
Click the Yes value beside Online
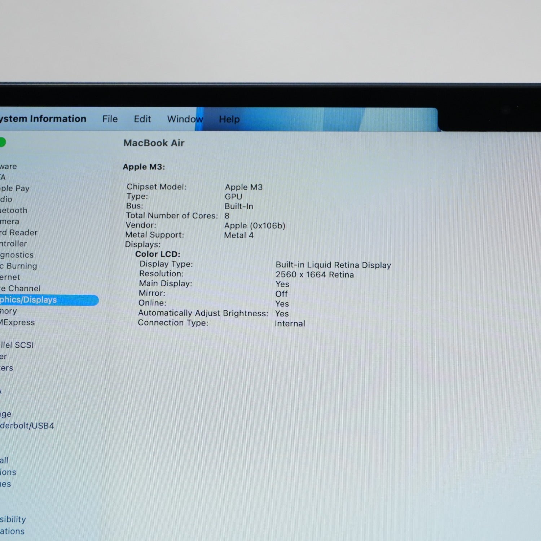[282, 304]
